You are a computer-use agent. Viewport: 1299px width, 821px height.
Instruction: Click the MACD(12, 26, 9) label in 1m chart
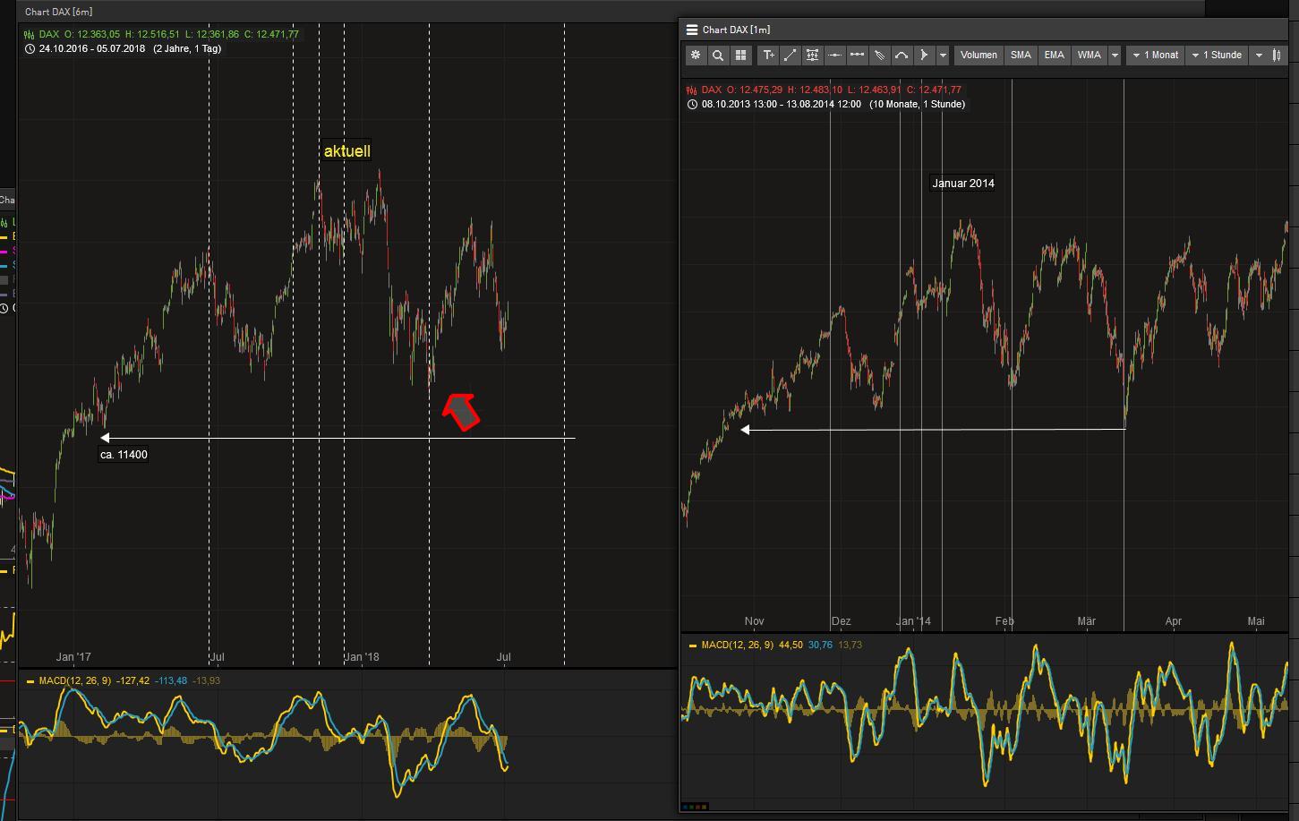pyautogui.click(x=738, y=646)
